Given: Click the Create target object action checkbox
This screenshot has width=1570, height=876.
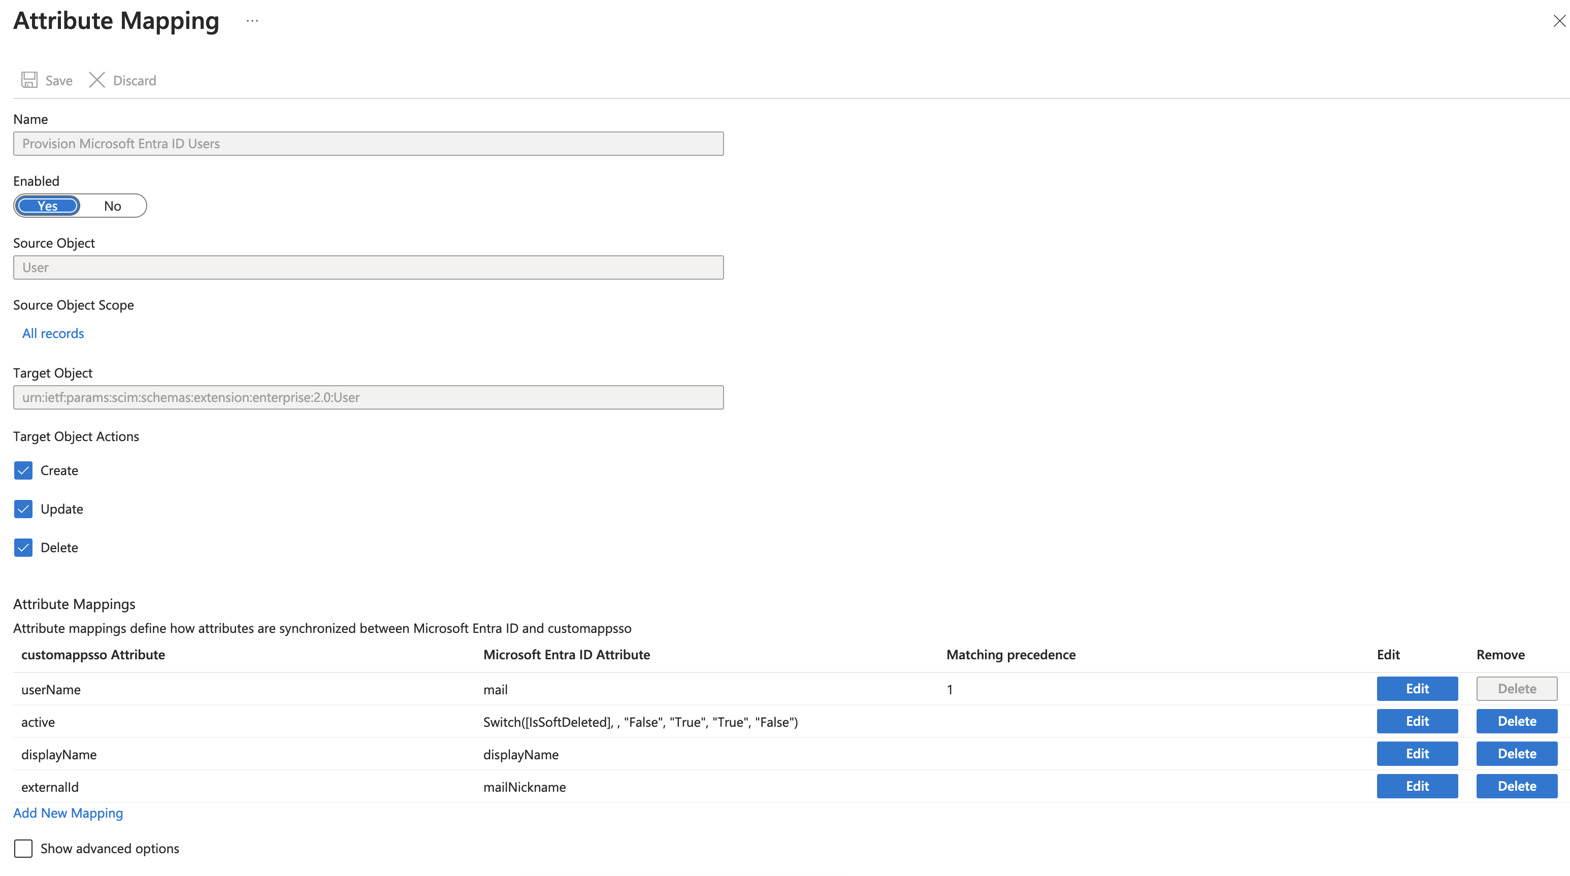Looking at the screenshot, I should 23,470.
